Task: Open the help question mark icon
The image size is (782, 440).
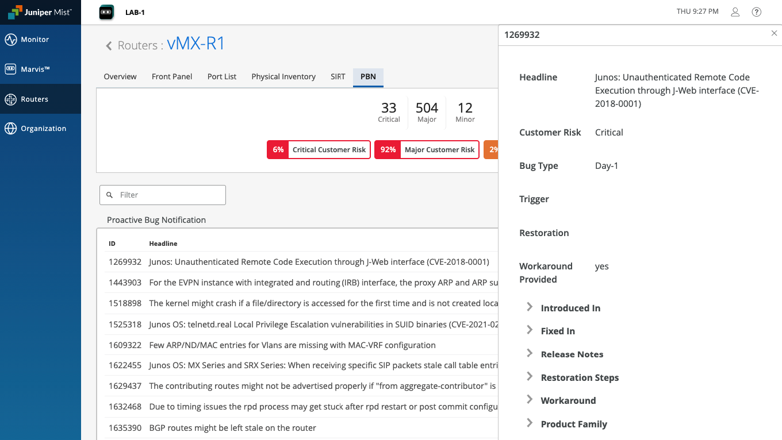Action: tap(757, 12)
